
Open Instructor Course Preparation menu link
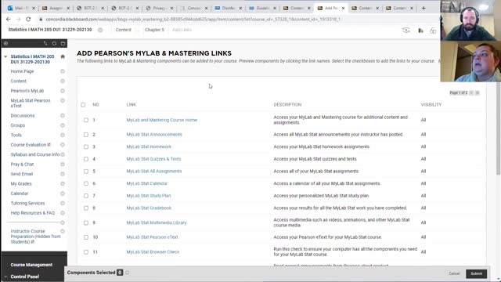35,237
